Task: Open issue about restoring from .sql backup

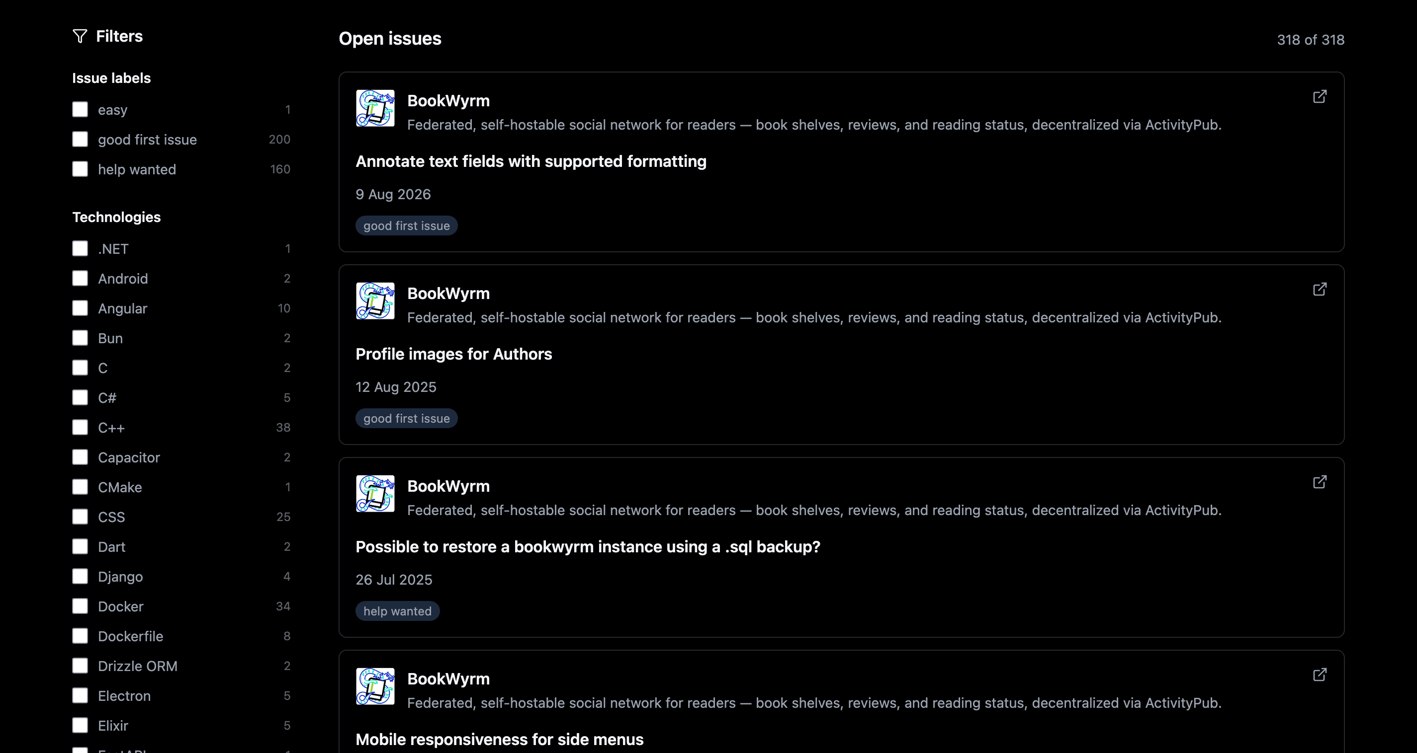Action: [x=588, y=547]
